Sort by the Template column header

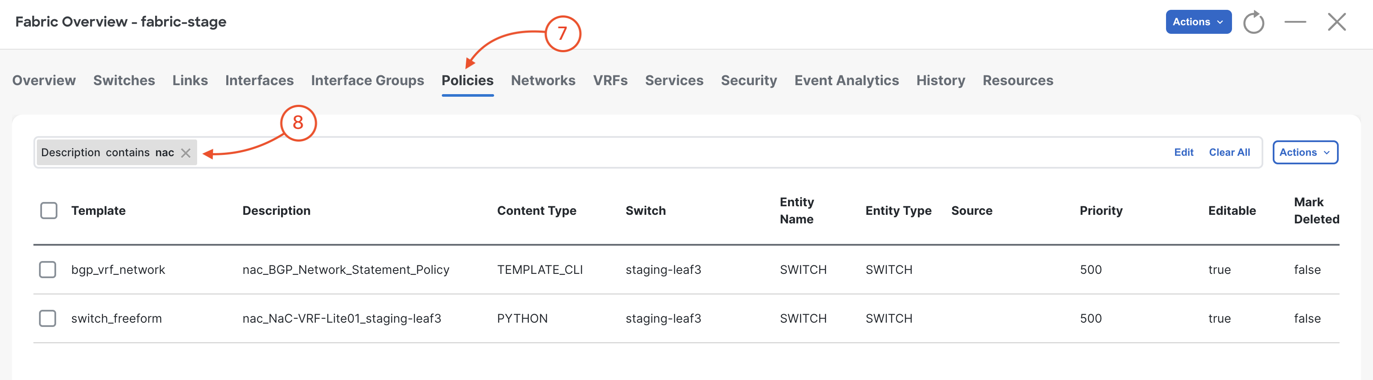point(98,211)
